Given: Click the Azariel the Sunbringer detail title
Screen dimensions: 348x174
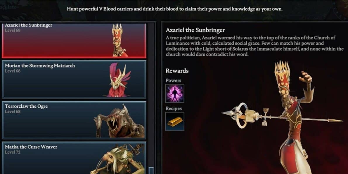Looking at the screenshot, I should coord(195,30).
